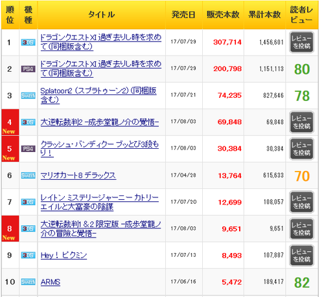Click the 3DS platform icon in rank 1 row
The height and width of the screenshot is (297, 324).
29,42
